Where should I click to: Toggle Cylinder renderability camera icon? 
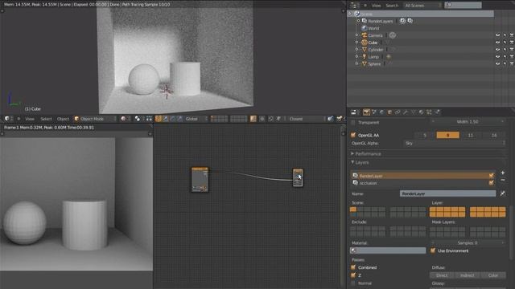[512, 50]
